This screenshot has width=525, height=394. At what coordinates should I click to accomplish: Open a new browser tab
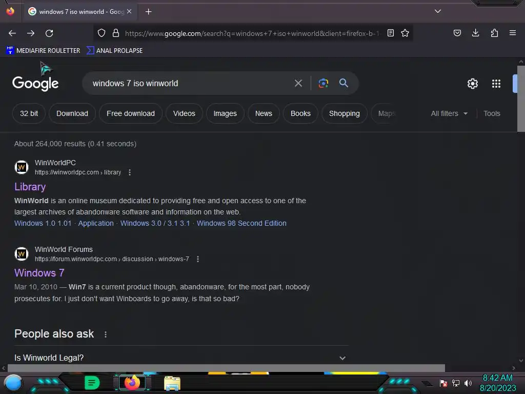coord(148,12)
